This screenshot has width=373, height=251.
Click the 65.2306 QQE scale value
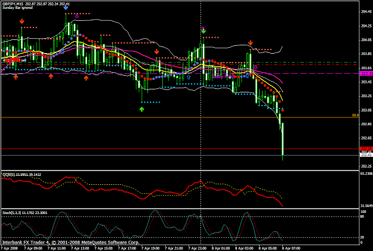(366, 173)
